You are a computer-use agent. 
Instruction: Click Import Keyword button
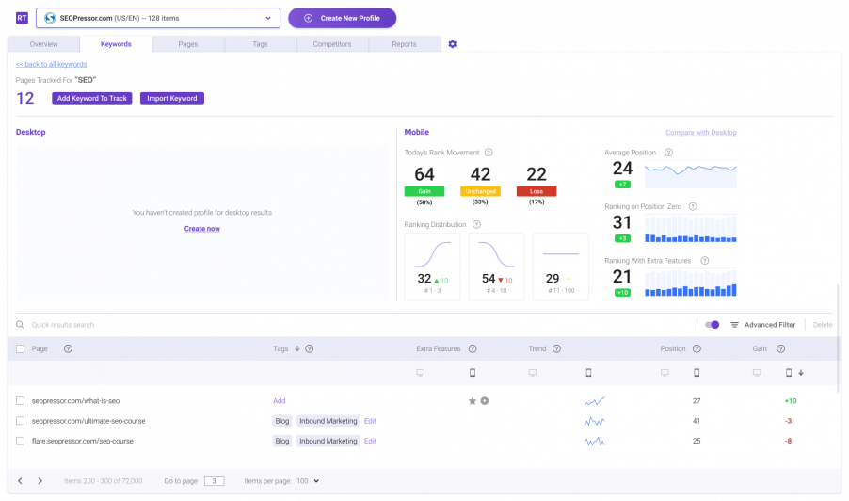172,98
